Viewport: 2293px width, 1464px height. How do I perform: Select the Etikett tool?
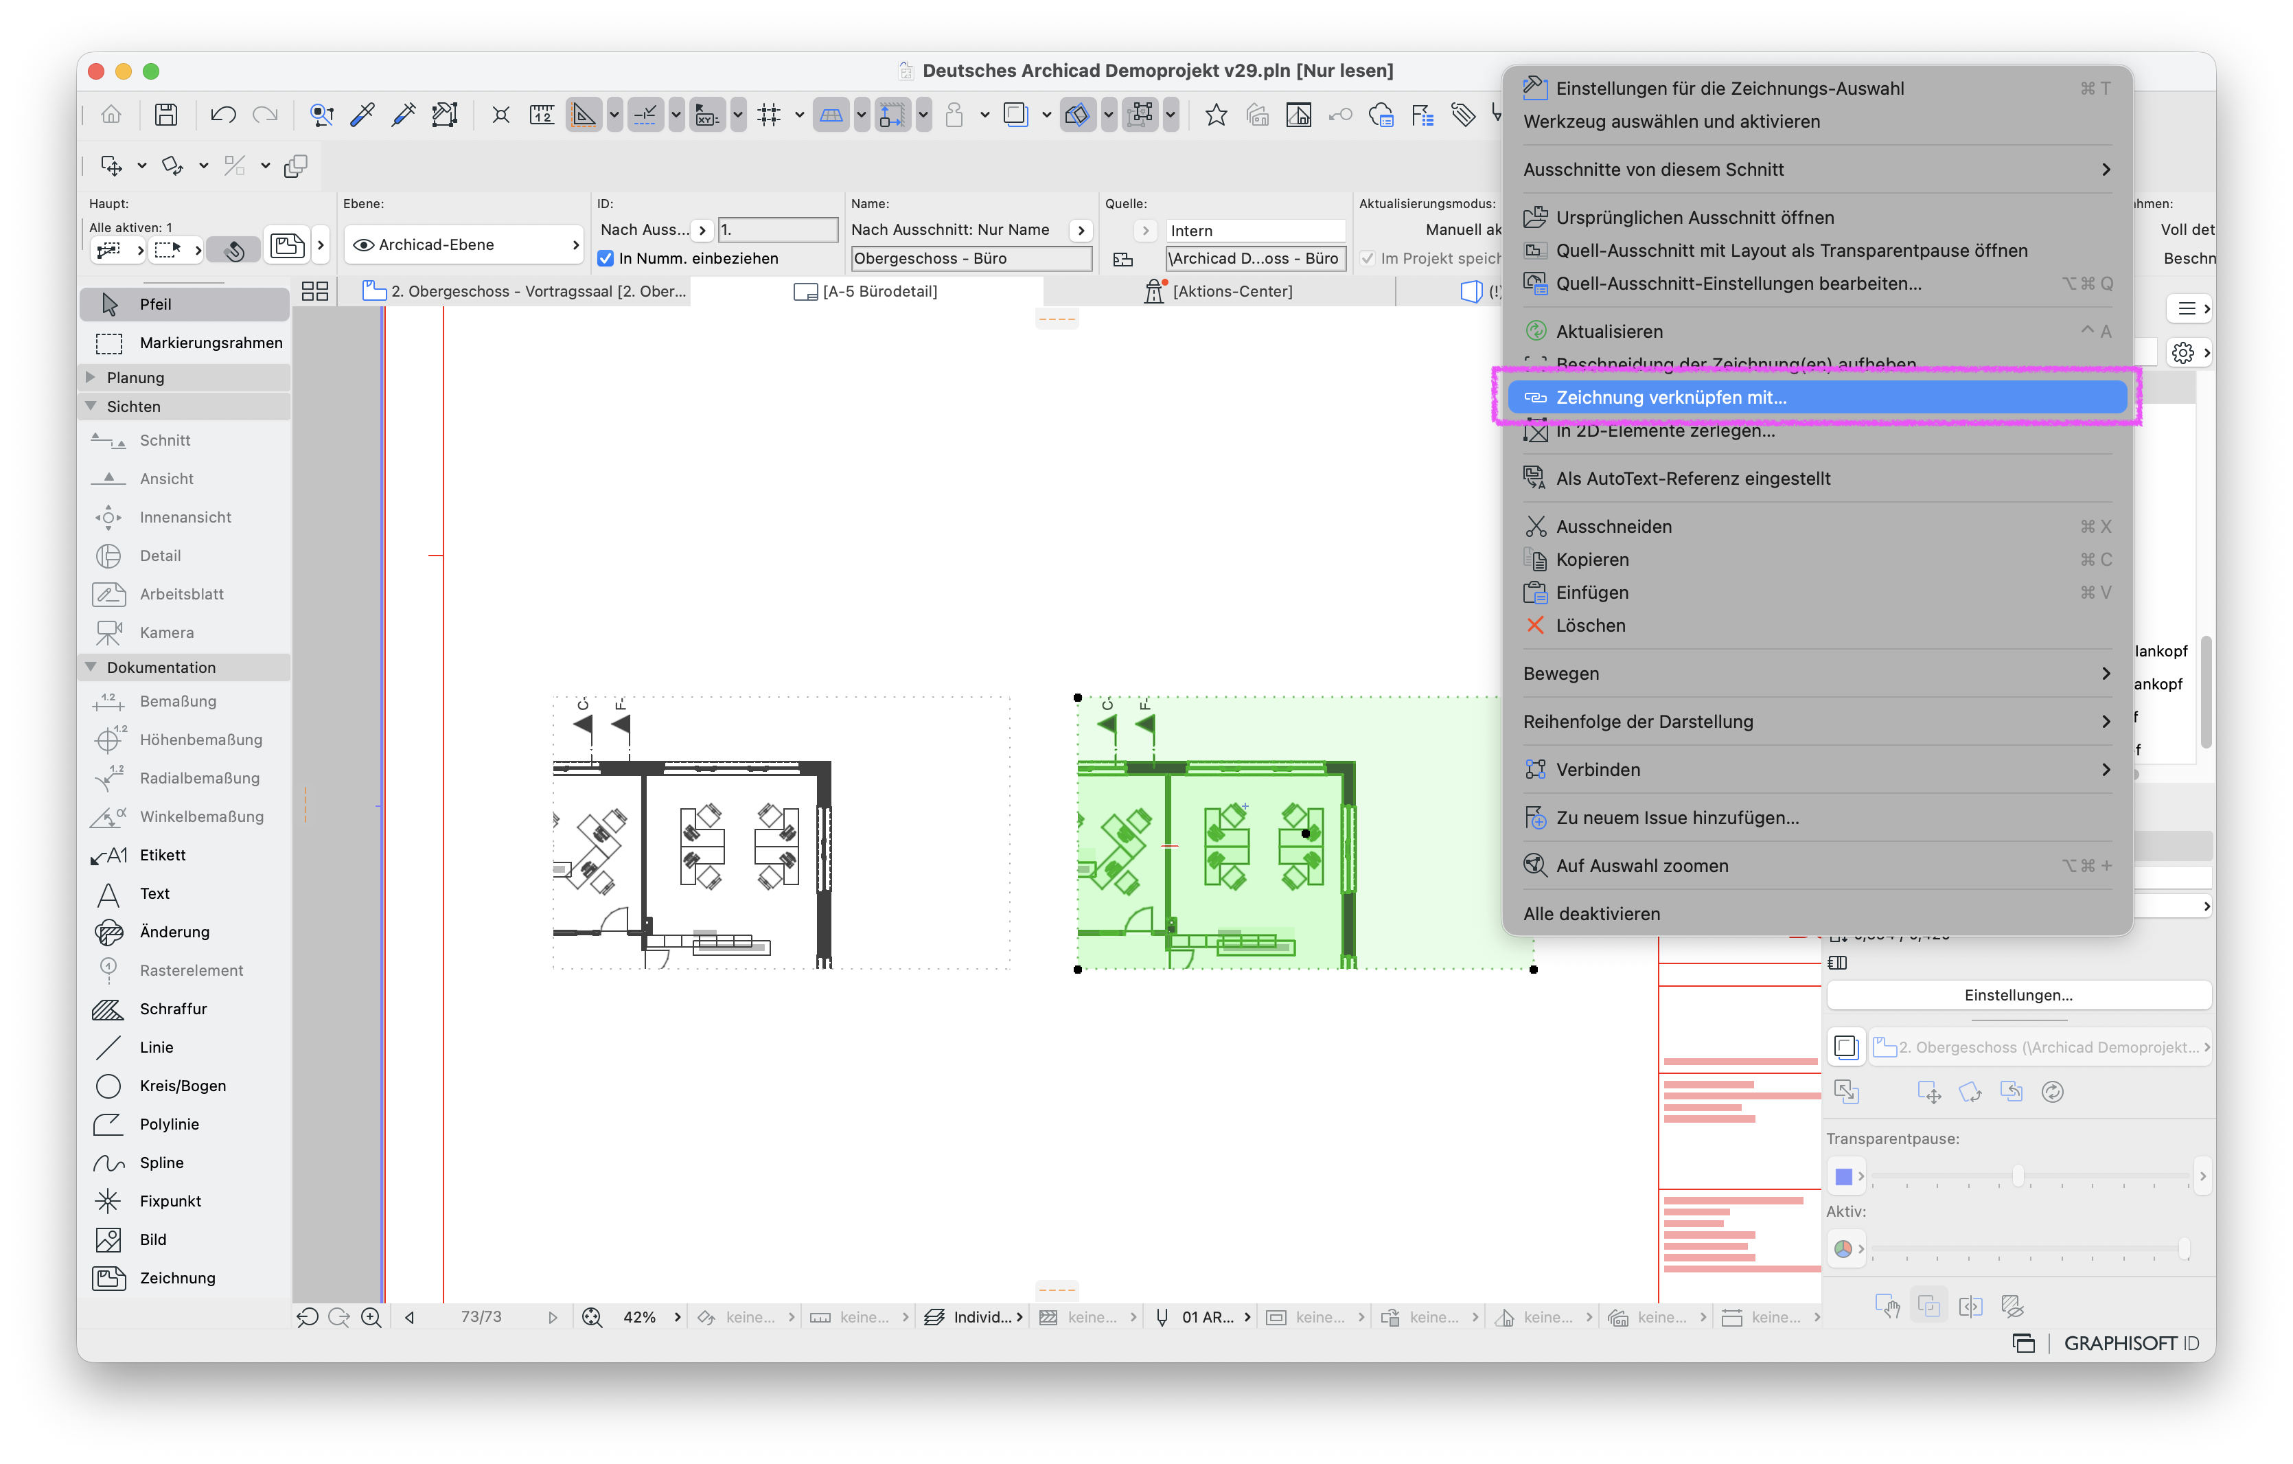(x=184, y=854)
